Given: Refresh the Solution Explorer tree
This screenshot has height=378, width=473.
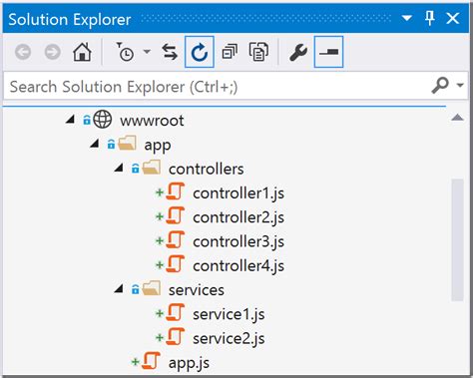Looking at the screenshot, I should (200, 52).
